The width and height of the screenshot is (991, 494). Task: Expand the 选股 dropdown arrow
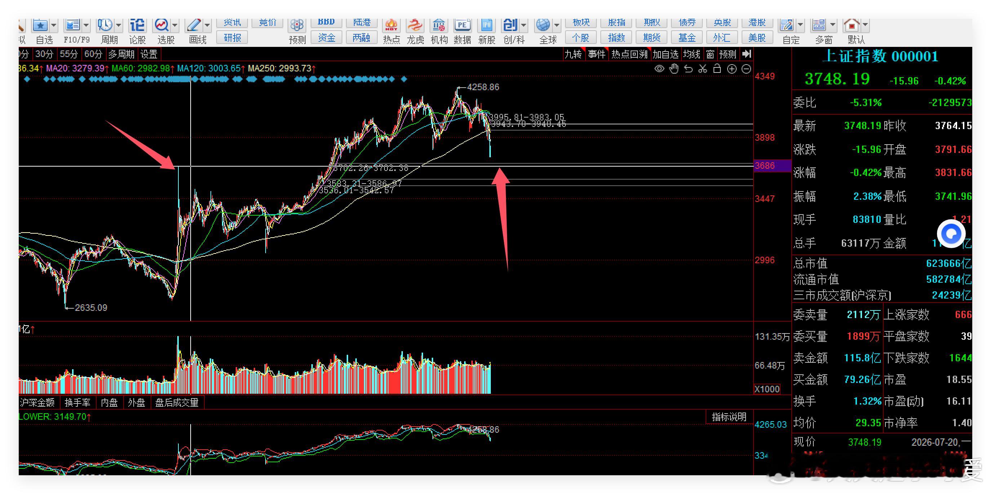click(175, 25)
